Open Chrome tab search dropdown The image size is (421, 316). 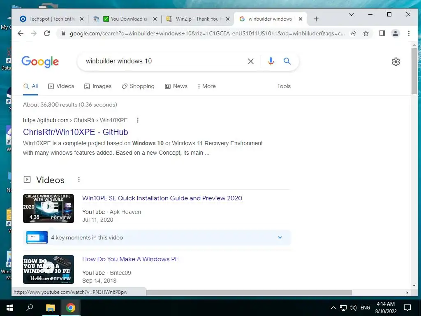coord(351,14)
